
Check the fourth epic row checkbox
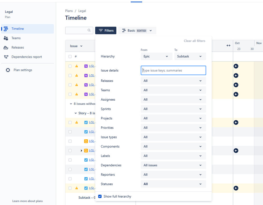tap(70, 94)
